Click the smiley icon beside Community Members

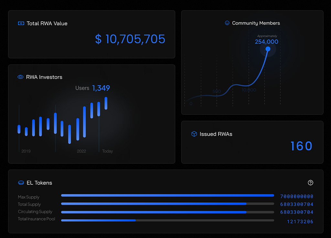(x=227, y=23)
